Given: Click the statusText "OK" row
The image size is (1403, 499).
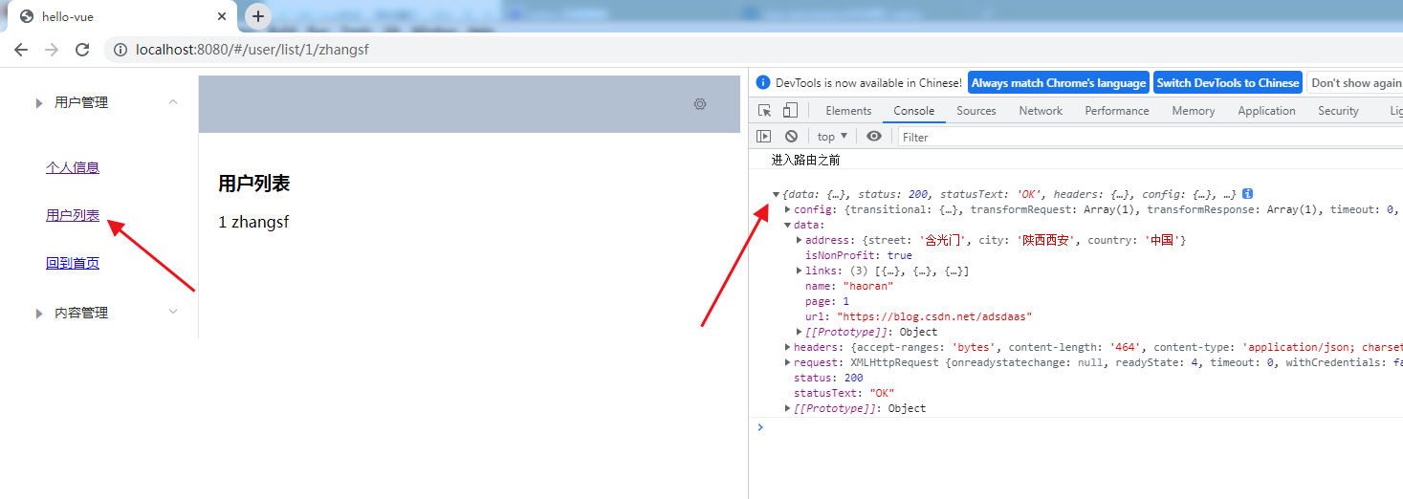Looking at the screenshot, I should pyautogui.click(x=844, y=393).
